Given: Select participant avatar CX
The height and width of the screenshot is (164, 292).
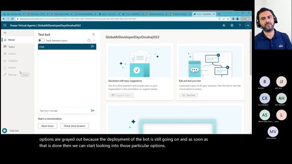Looking at the screenshot, I should coord(265,98).
